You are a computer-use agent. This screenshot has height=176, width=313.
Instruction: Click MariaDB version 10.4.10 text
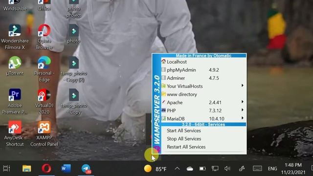[217, 119]
